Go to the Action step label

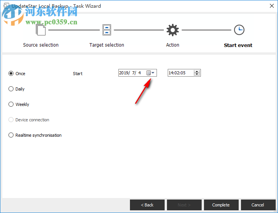(x=172, y=45)
